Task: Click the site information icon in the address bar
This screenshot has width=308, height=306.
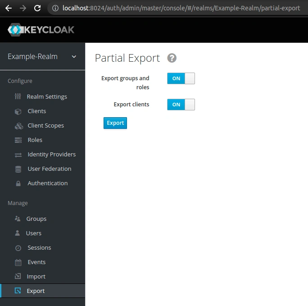Action: [55, 8]
